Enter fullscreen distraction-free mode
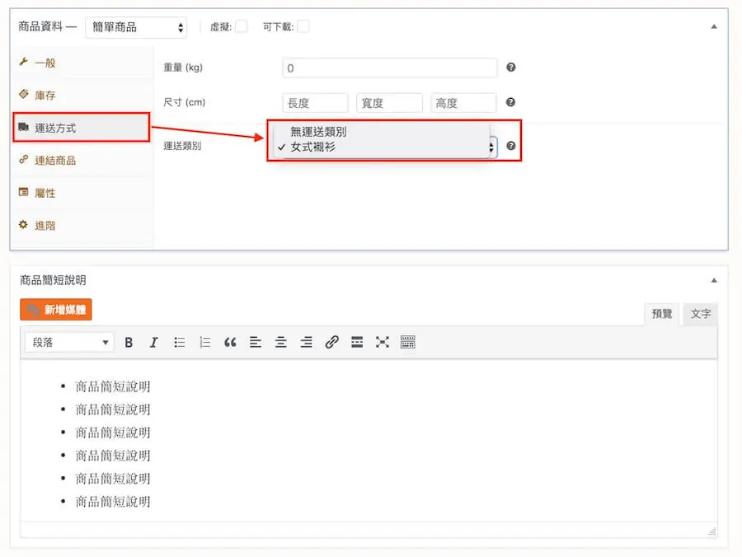 click(383, 342)
